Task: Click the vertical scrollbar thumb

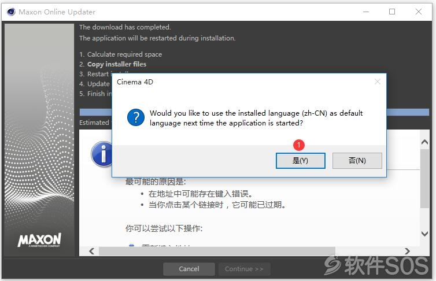Action: (424, 179)
